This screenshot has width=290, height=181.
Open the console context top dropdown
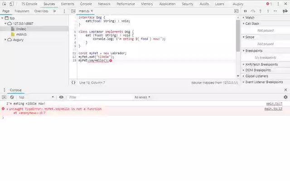tap(36, 97)
